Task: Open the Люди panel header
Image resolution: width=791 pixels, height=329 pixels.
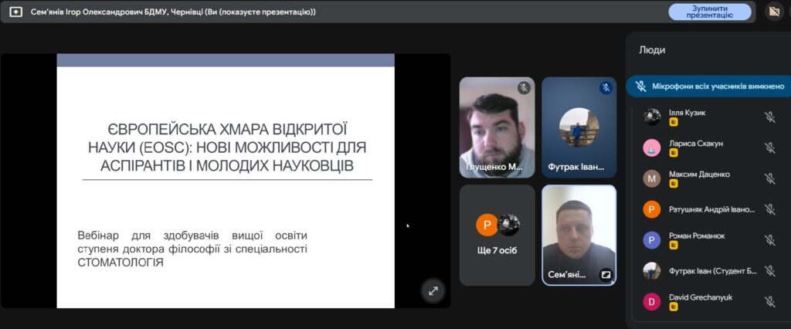Action: coord(652,50)
